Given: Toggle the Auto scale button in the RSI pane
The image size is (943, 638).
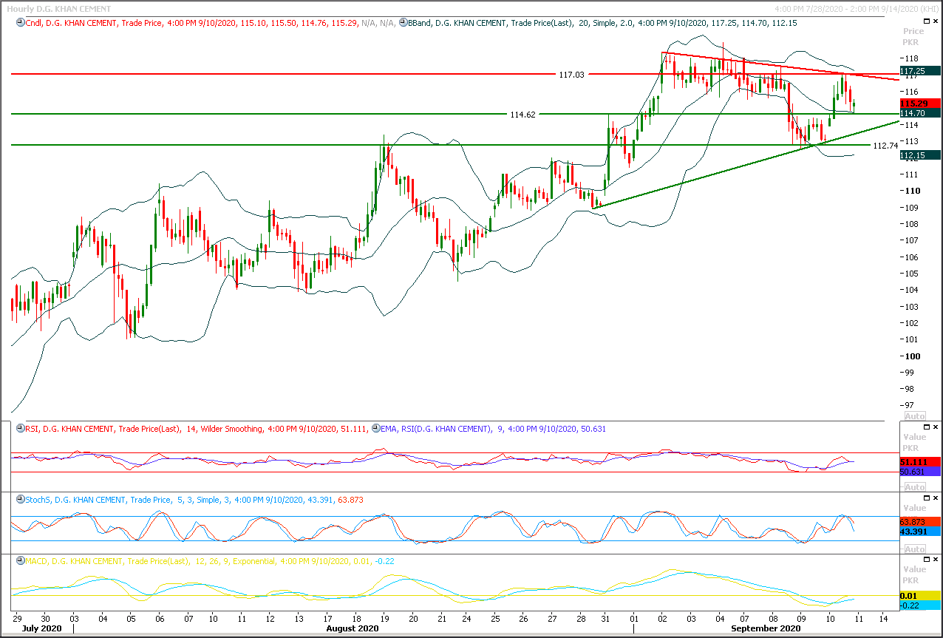Looking at the screenshot, I should click(x=915, y=487).
